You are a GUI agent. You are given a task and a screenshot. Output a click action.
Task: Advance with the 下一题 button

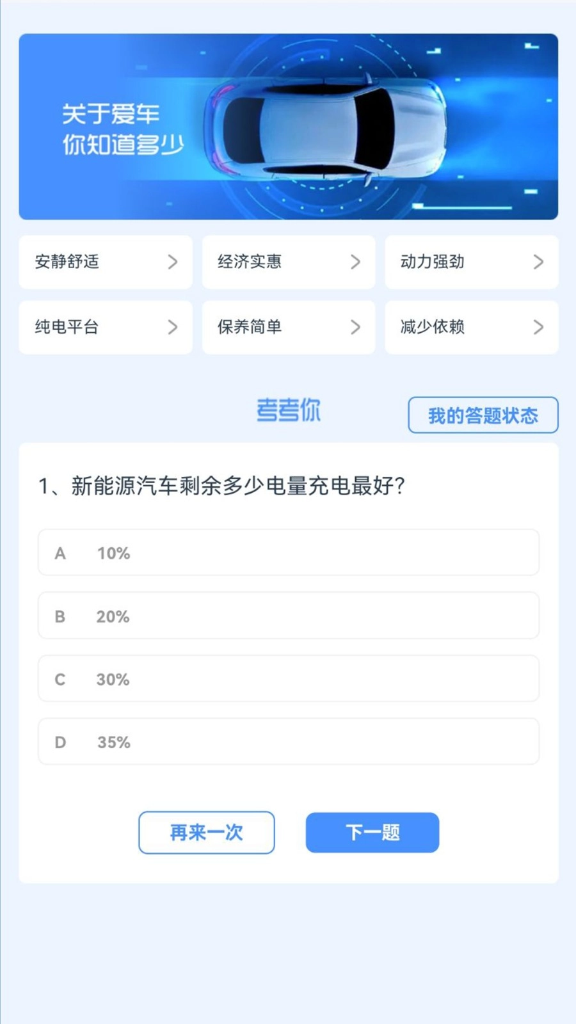pos(372,833)
